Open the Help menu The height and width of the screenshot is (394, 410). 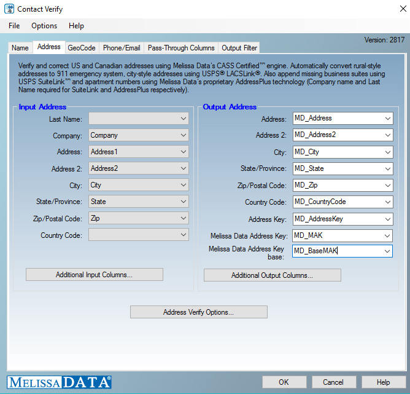[76, 26]
